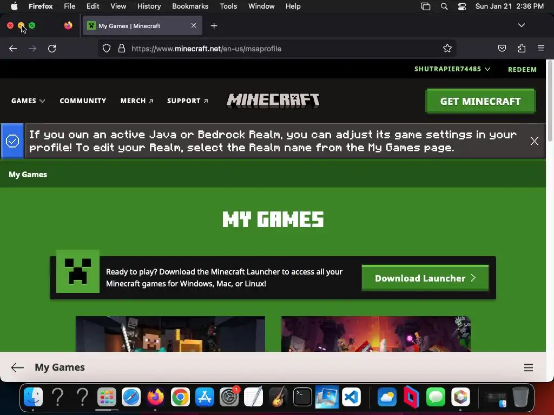Open the File menu
Screen dimensions: 554x415
click(x=69, y=6)
